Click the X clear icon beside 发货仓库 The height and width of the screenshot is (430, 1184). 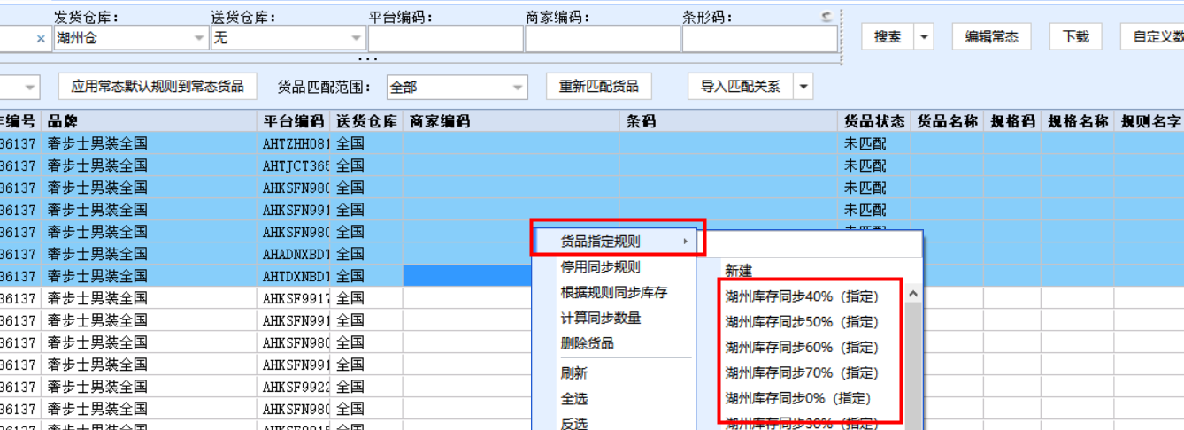click(x=41, y=39)
